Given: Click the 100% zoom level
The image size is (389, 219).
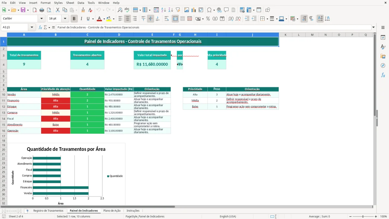Looking at the screenshot, I should tap(383, 216).
